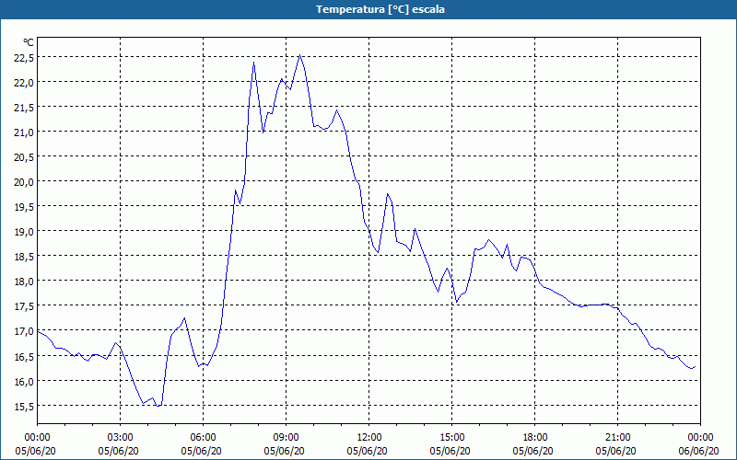Click the '05/06/20' date beneath '12:00'
Image resolution: width=737 pixels, height=460 pixels.
point(367,451)
